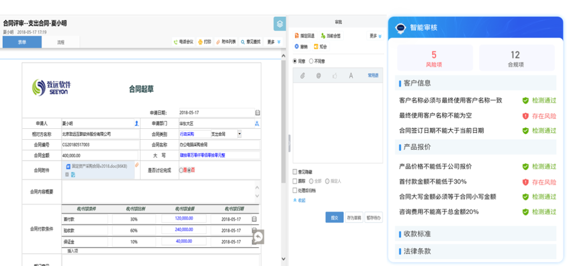Screen dimensions: 567x266
Task: Switch to the 流程 tab
Action: (60, 42)
